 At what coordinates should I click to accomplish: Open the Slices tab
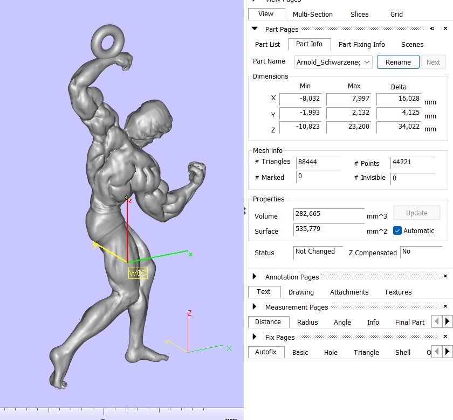click(x=359, y=14)
